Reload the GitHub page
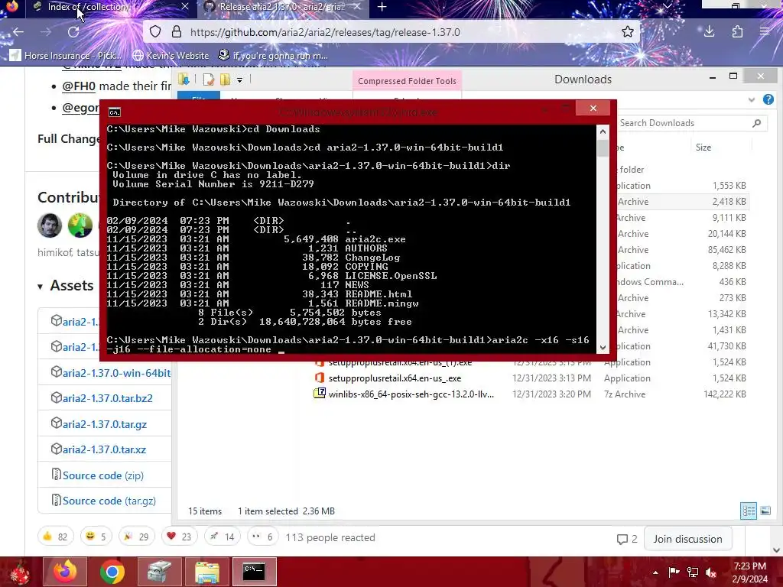This screenshot has height=587, width=783. (x=73, y=32)
